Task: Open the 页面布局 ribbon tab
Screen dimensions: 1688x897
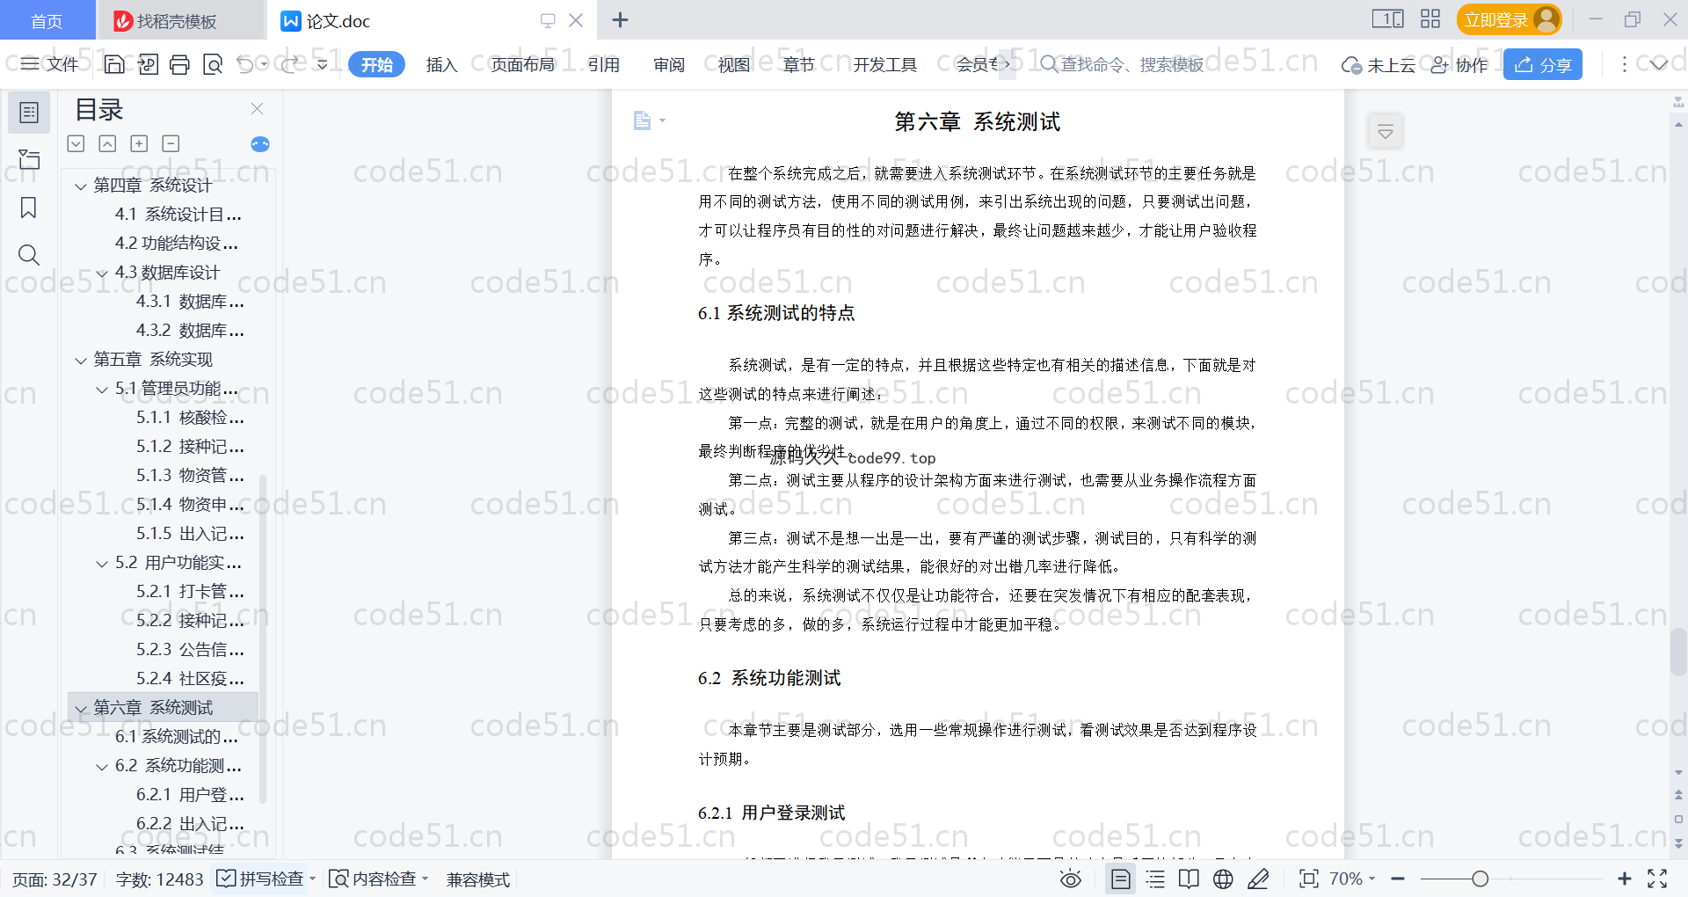Action: tap(522, 64)
